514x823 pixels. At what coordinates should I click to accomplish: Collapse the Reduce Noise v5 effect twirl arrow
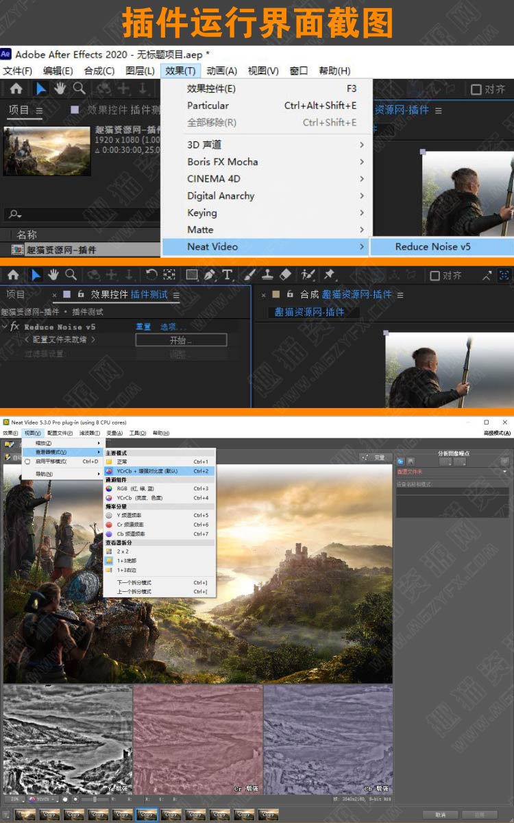pyautogui.click(x=4, y=327)
